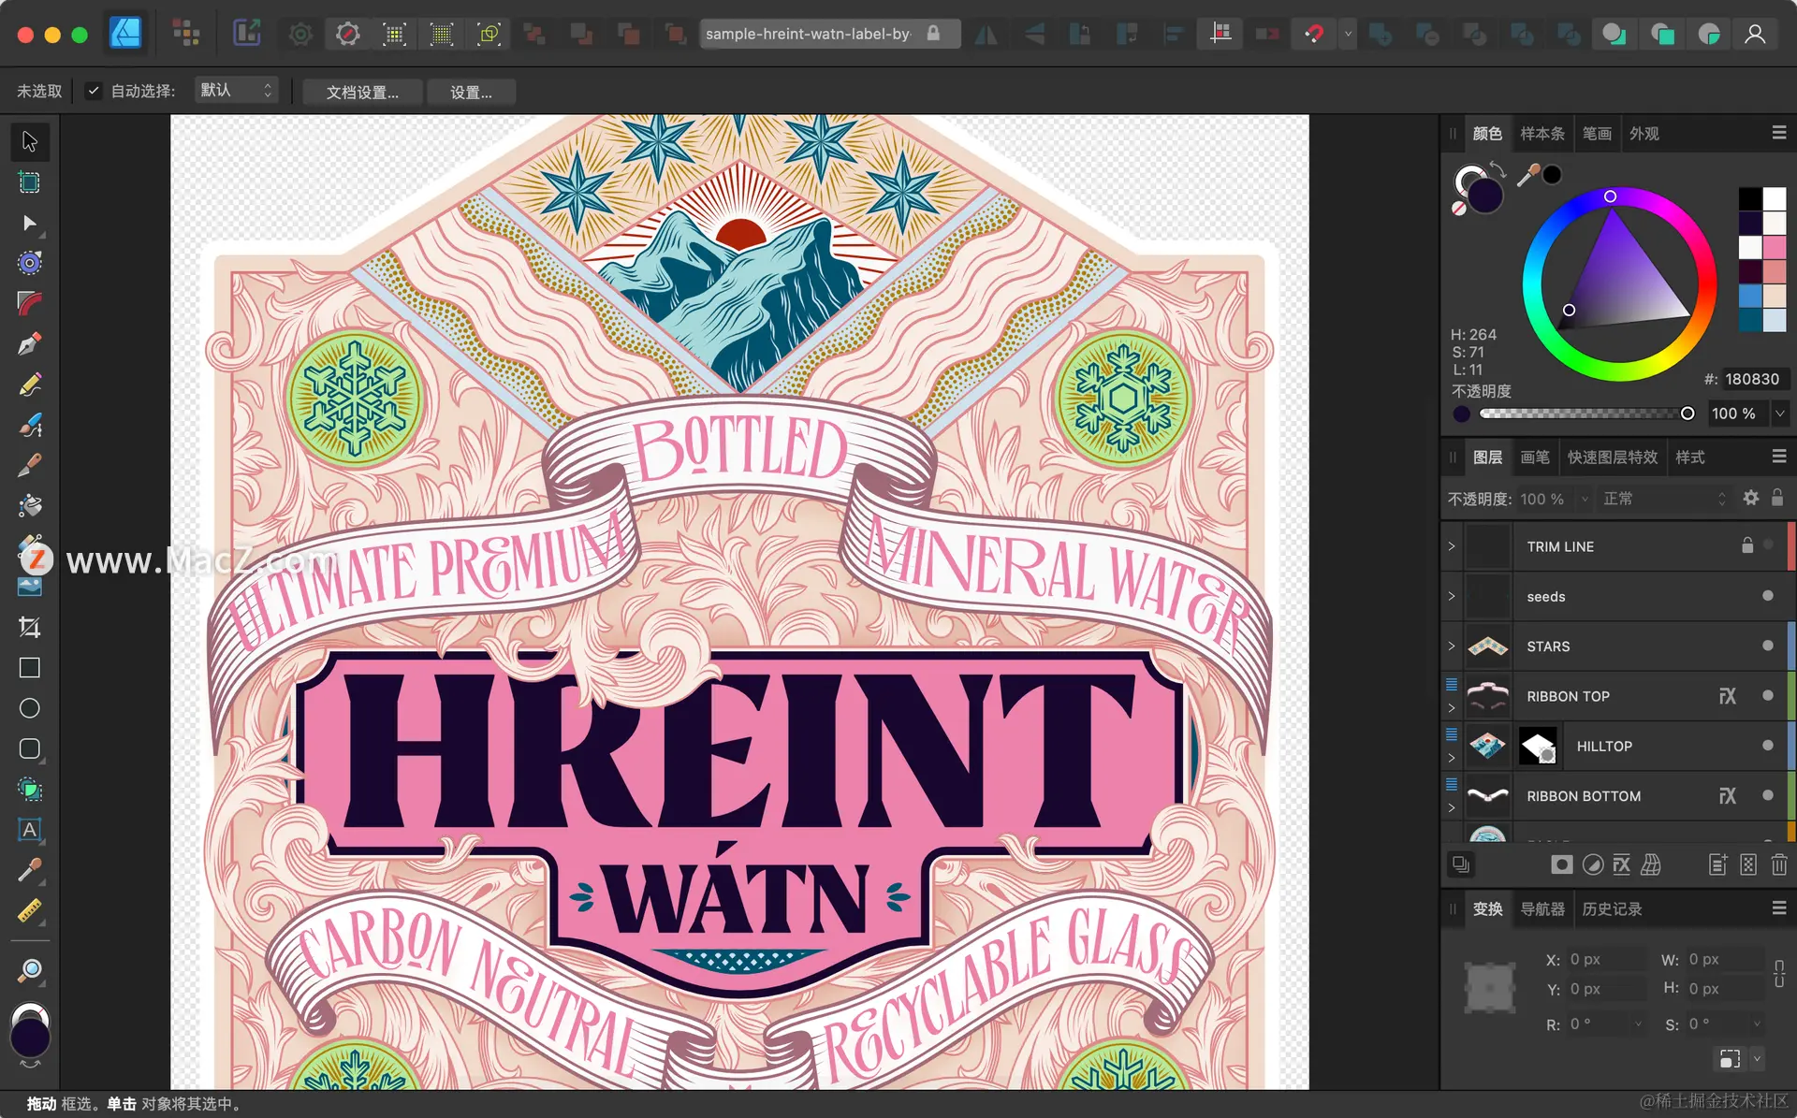Switch to the Swatches tab

tap(1541, 134)
